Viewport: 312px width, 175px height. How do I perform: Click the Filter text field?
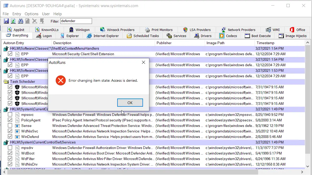(76, 21)
